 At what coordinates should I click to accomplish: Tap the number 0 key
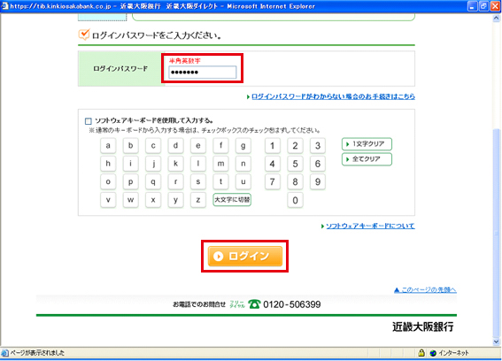[x=295, y=200]
